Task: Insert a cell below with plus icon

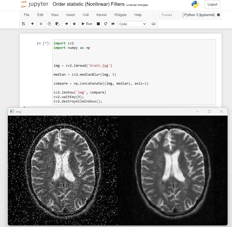Action: (32, 24)
